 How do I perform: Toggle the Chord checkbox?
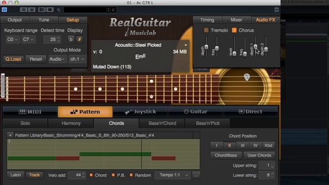(x=92, y=175)
